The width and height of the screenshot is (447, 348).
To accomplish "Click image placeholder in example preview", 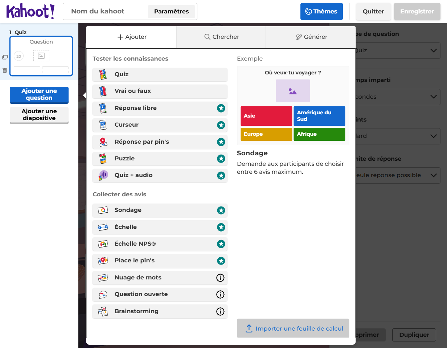I will 293,91.
